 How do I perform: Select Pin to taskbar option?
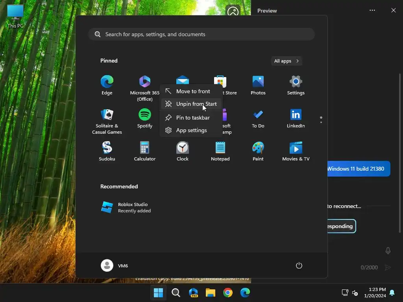point(190,118)
